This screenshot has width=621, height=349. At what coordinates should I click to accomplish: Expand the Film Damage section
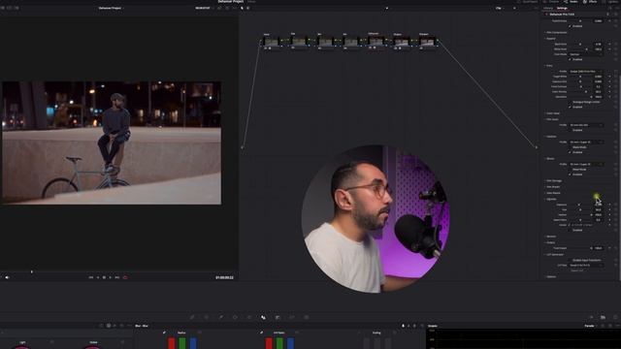click(553, 181)
